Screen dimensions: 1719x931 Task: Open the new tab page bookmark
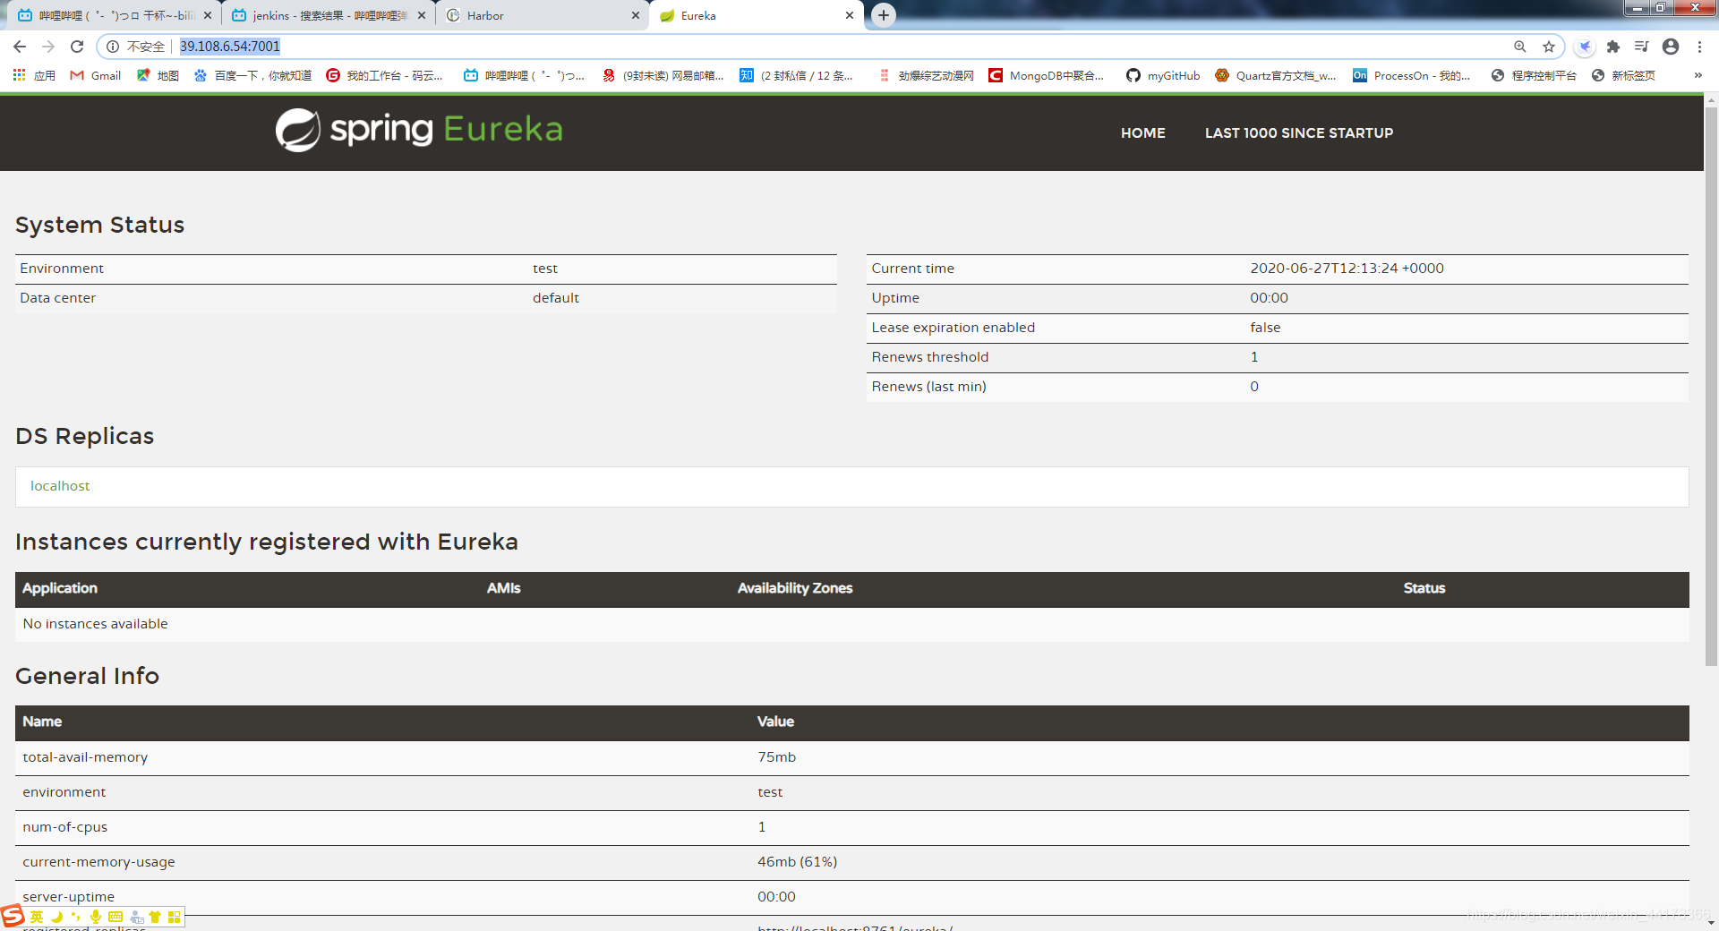[1623, 75]
